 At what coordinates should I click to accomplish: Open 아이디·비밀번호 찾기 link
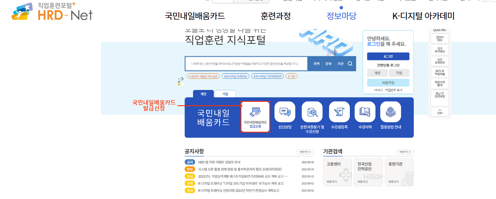388,90
